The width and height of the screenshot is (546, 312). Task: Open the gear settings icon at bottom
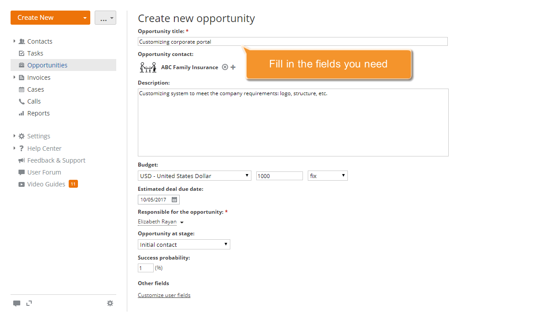coord(110,303)
